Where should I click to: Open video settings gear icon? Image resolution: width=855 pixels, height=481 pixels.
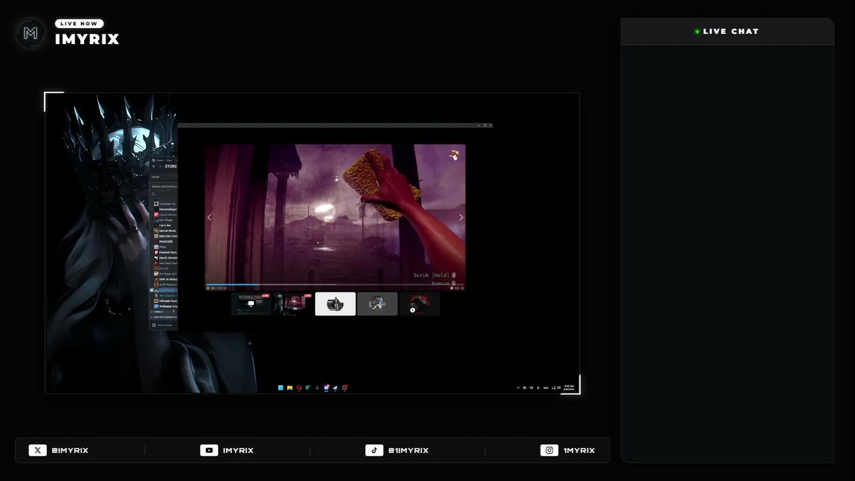[452, 288]
